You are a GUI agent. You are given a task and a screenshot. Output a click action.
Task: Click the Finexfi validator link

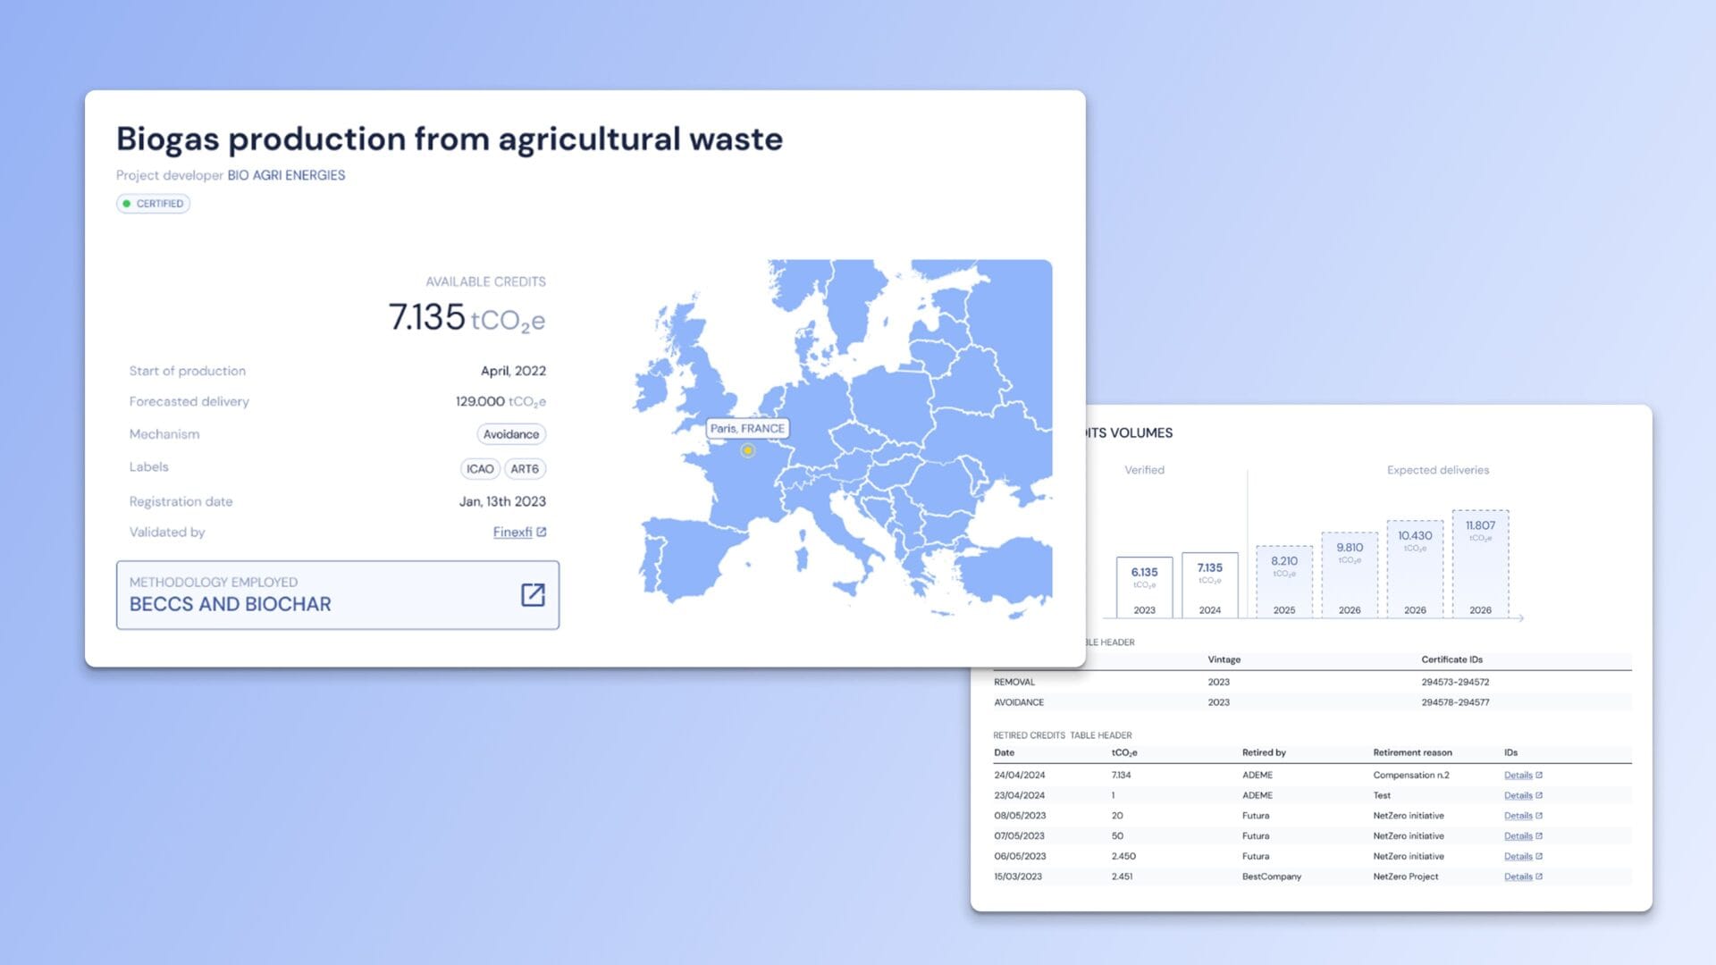pos(512,533)
